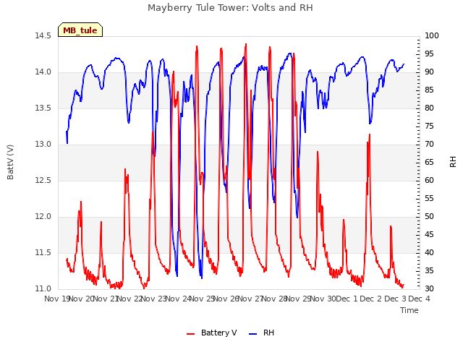Click the 75 tick on the RH axis
463x347 pixels.
429,126
